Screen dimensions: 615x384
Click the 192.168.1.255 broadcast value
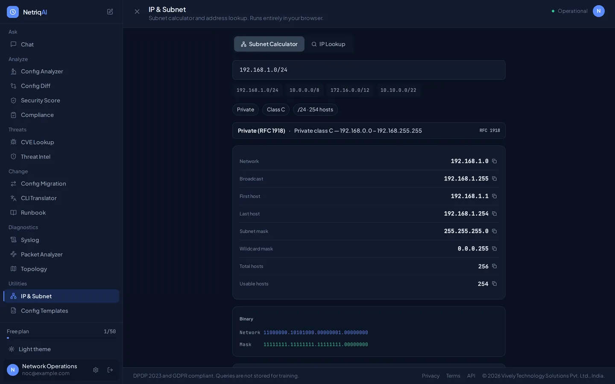(466, 179)
